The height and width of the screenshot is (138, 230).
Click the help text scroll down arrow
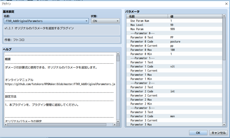coord(118,121)
